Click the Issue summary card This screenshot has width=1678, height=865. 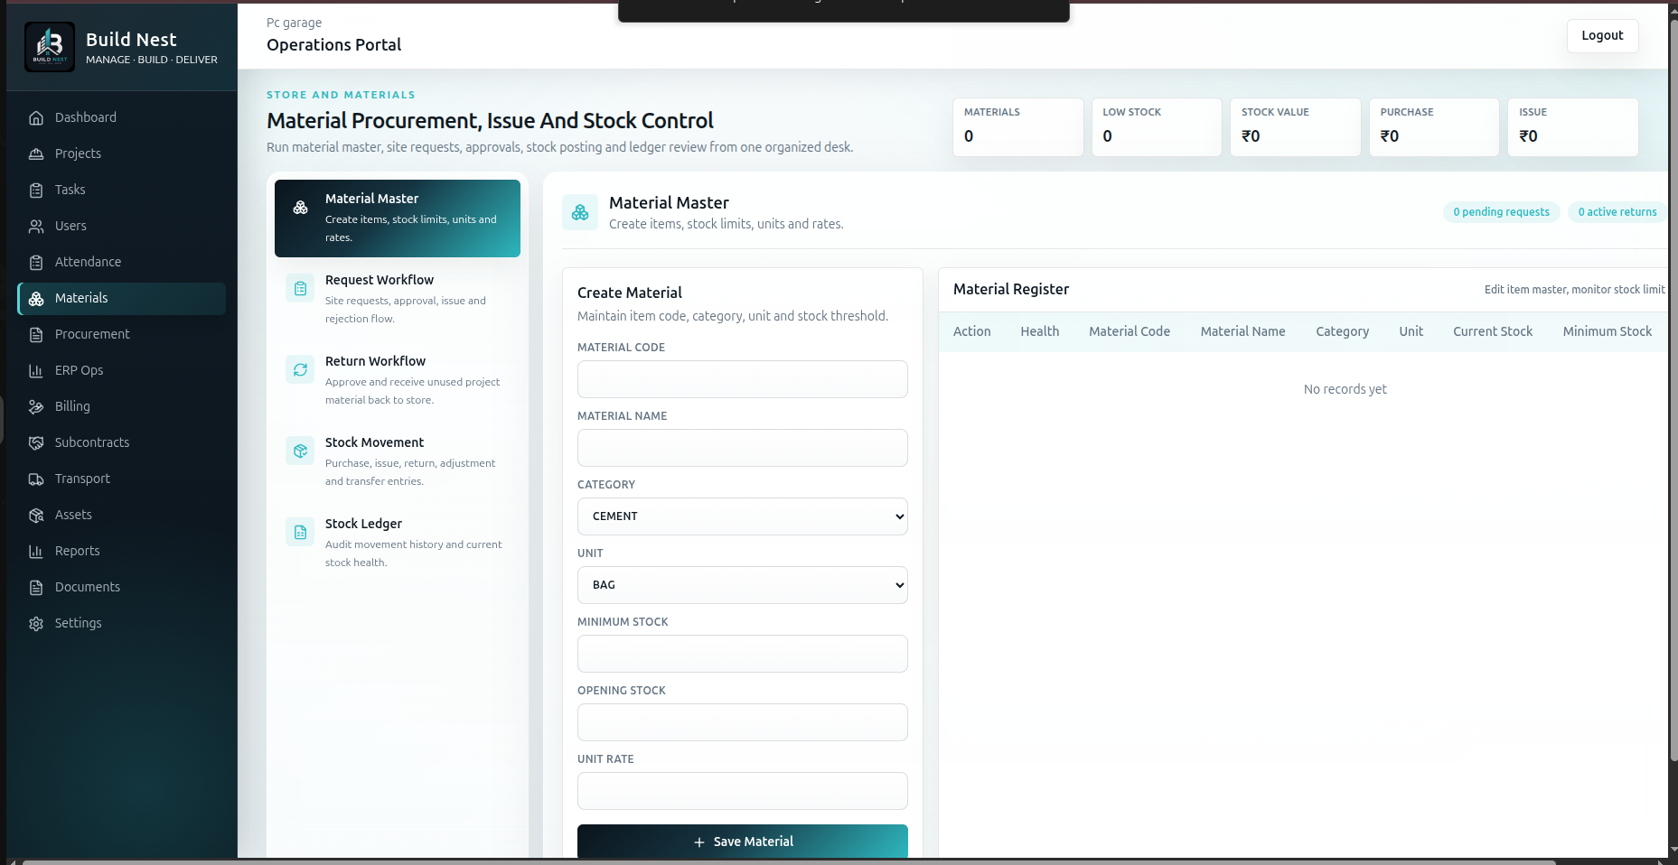click(x=1573, y=127)
